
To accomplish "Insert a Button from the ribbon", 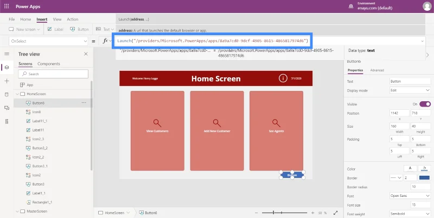I will (x=79, y=29).
